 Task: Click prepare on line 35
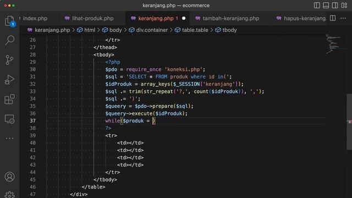click(163, 106)
